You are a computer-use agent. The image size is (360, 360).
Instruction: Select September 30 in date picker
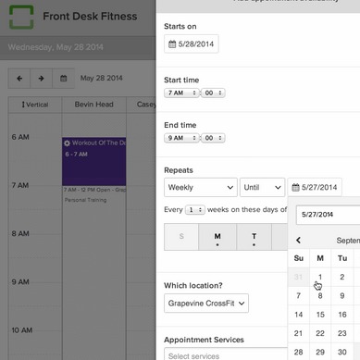click(342, 352)
